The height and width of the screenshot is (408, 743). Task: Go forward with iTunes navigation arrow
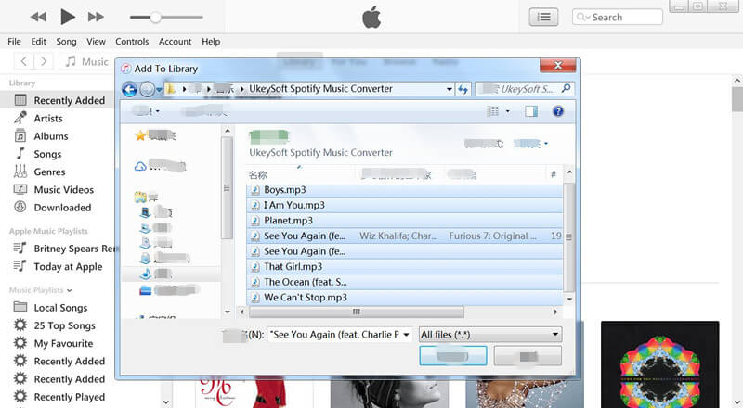44,61
